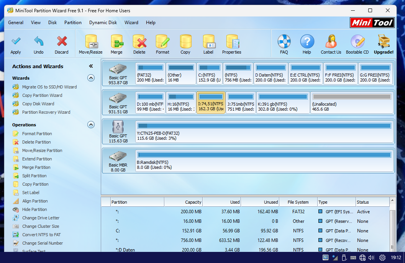Sort by the Capacity column header

pos(184,202)
